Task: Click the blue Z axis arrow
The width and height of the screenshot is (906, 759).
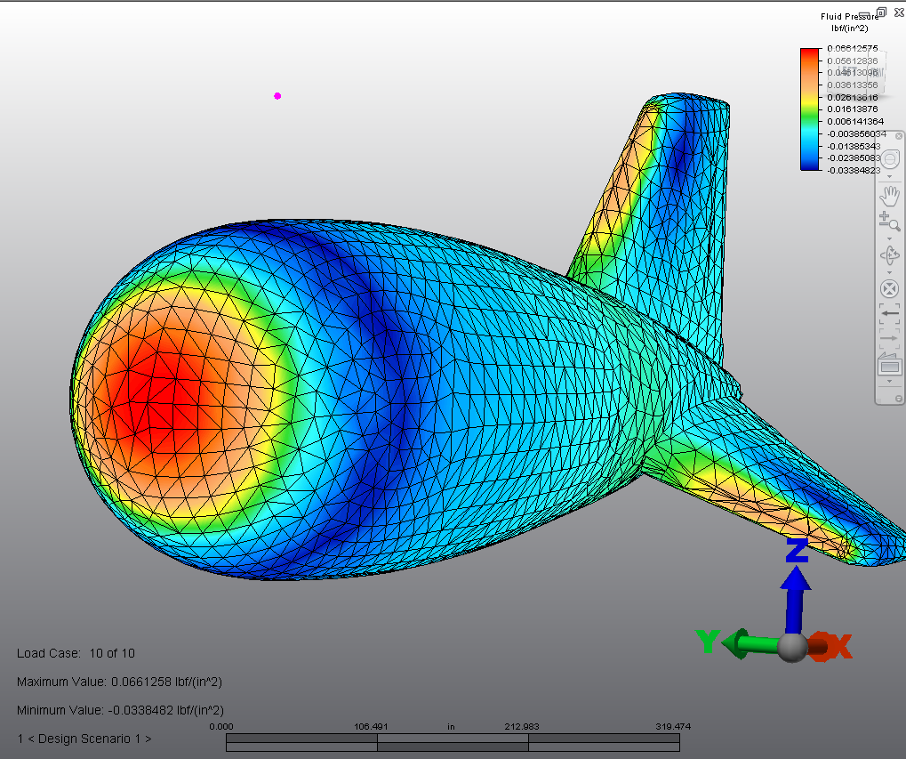Action: click(795, 588)
